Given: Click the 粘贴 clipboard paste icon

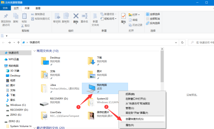Looking at the screenshot, I should [x=24, y=16].
